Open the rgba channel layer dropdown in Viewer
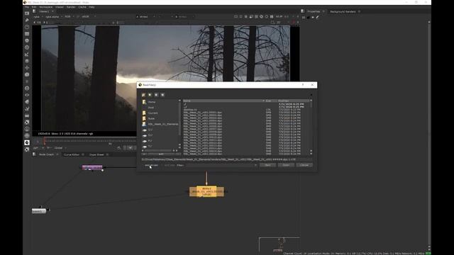Viewport: 454px width, 255px height. pyautogui.click(x=38, y=17)
